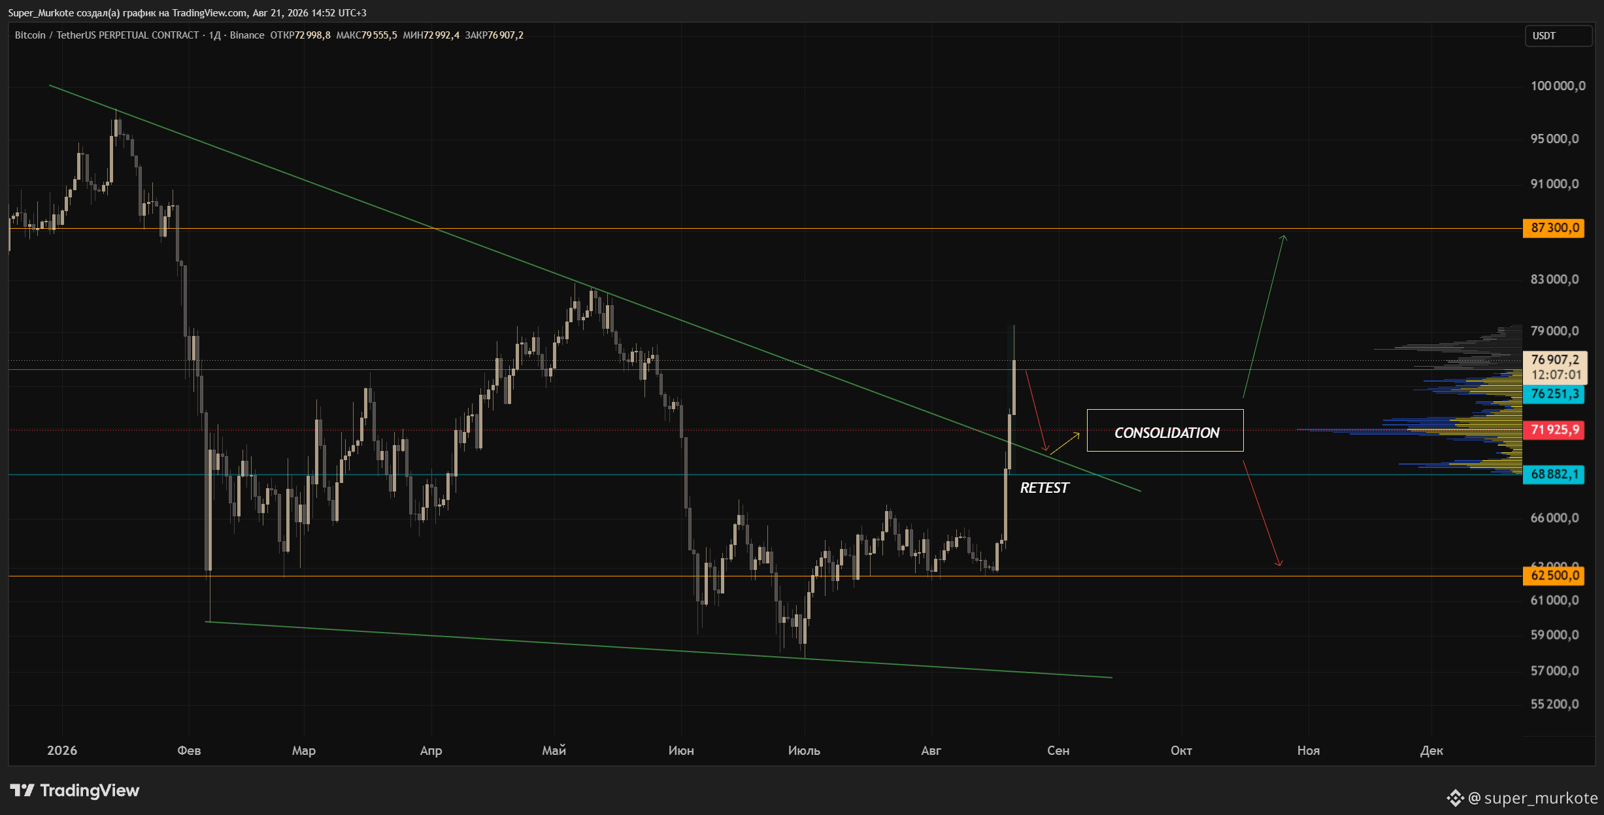This screenshot has width=1604, height=815.
Task: Click the Сен month label on time axis
Action: coord(1058,751)
